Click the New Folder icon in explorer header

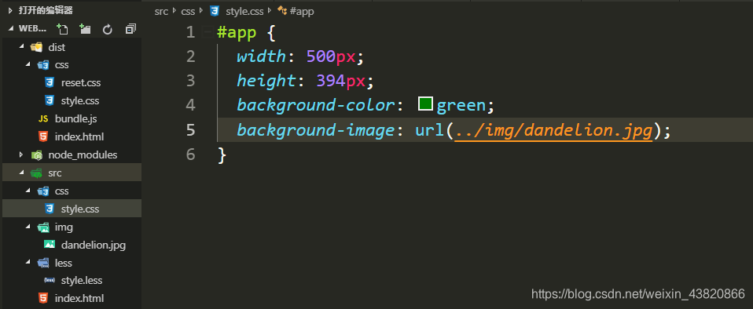pyautogui.click(x=85, y=29)
